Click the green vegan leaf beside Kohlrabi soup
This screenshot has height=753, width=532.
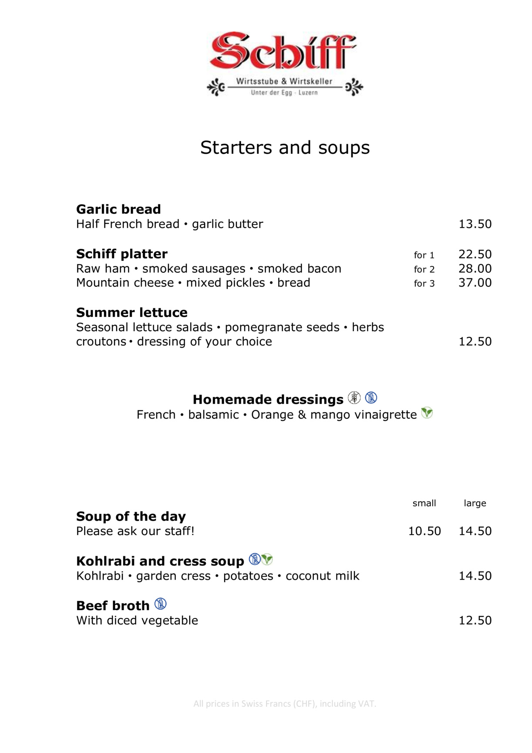pos(267,559)
